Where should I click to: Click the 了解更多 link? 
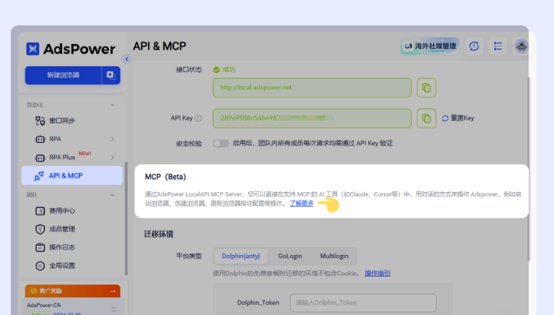[302, 203]
